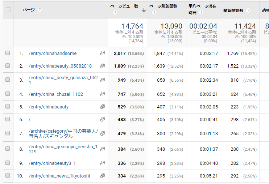Viewport: 269px width, 184px height.
Task: Click the 00:05:21 average time cell
Action: coord(209,176)
